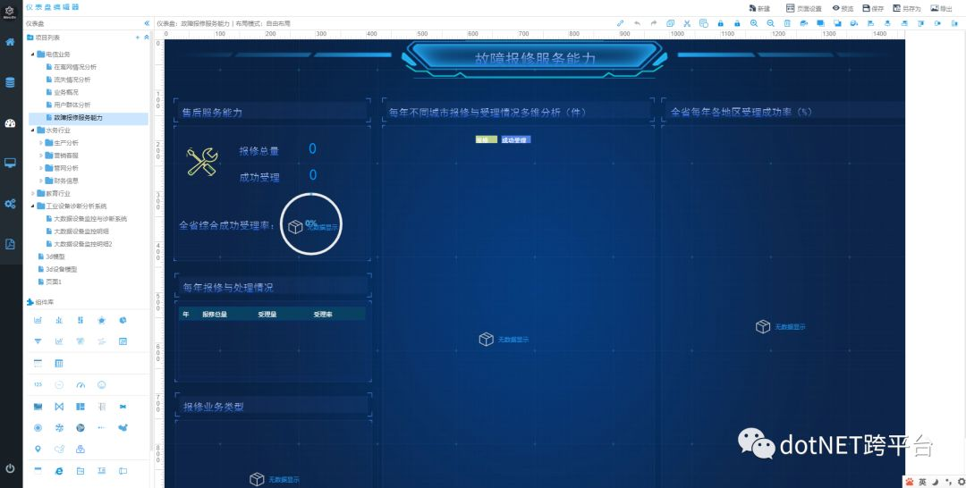Open the home icon in left sidebar
This screenshot has height=488, width=966.
10,42
